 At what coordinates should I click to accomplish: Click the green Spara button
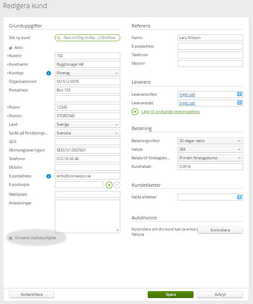point(170,295)
